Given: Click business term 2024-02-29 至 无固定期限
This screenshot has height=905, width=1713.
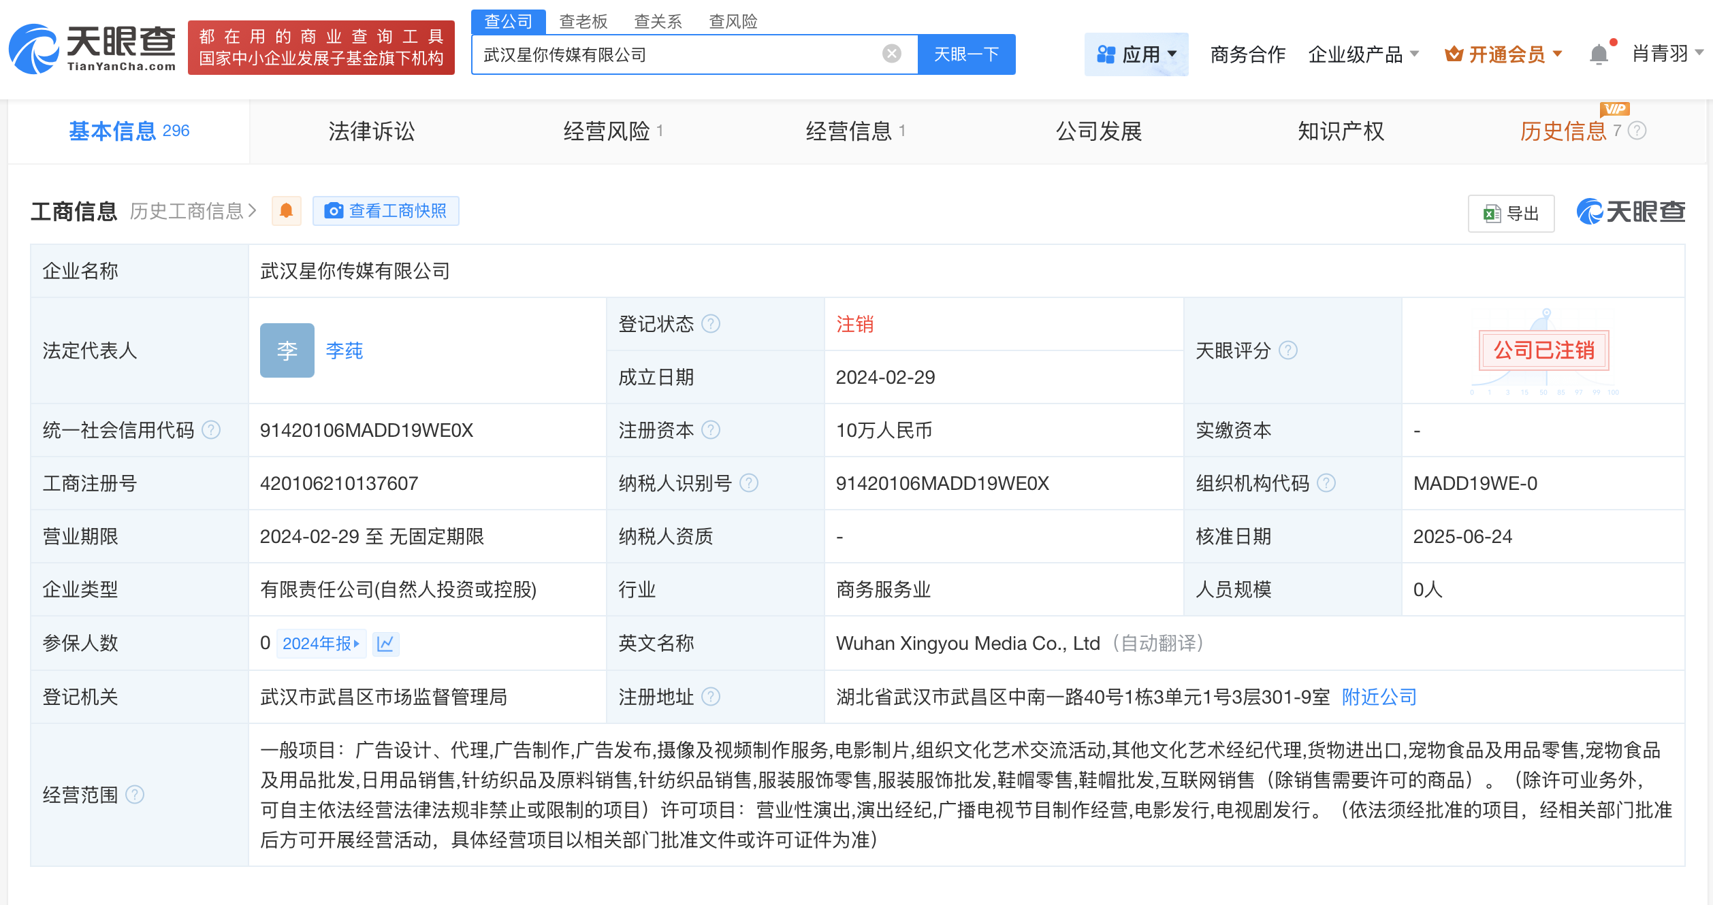Looking at the screenshot, I should 372,536.
